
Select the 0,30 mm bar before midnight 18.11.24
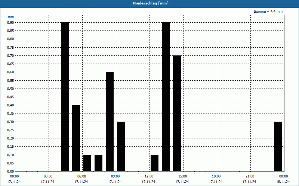click(278, 147)
